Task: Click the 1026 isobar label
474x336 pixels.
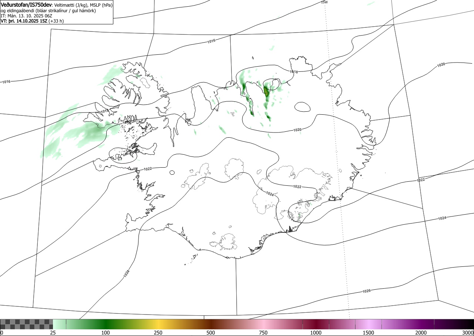Action: click(366, 291)
